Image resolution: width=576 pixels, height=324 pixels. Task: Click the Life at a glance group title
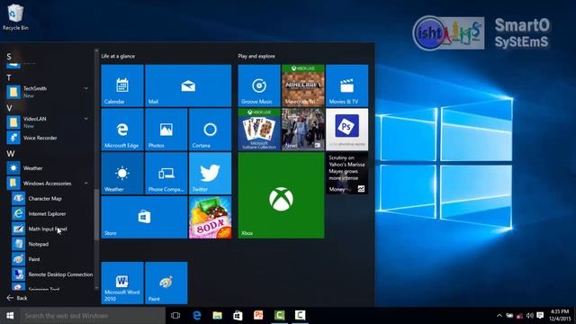118,56
